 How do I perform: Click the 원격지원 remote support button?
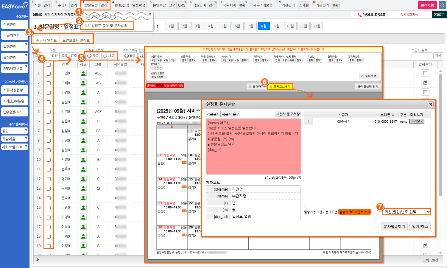point(427,5)
